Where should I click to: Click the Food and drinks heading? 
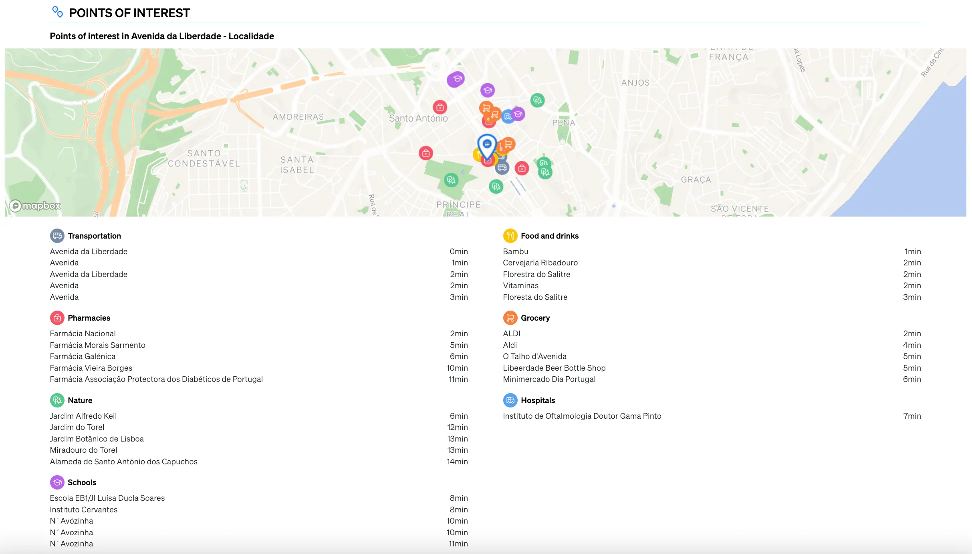[549, 236]
